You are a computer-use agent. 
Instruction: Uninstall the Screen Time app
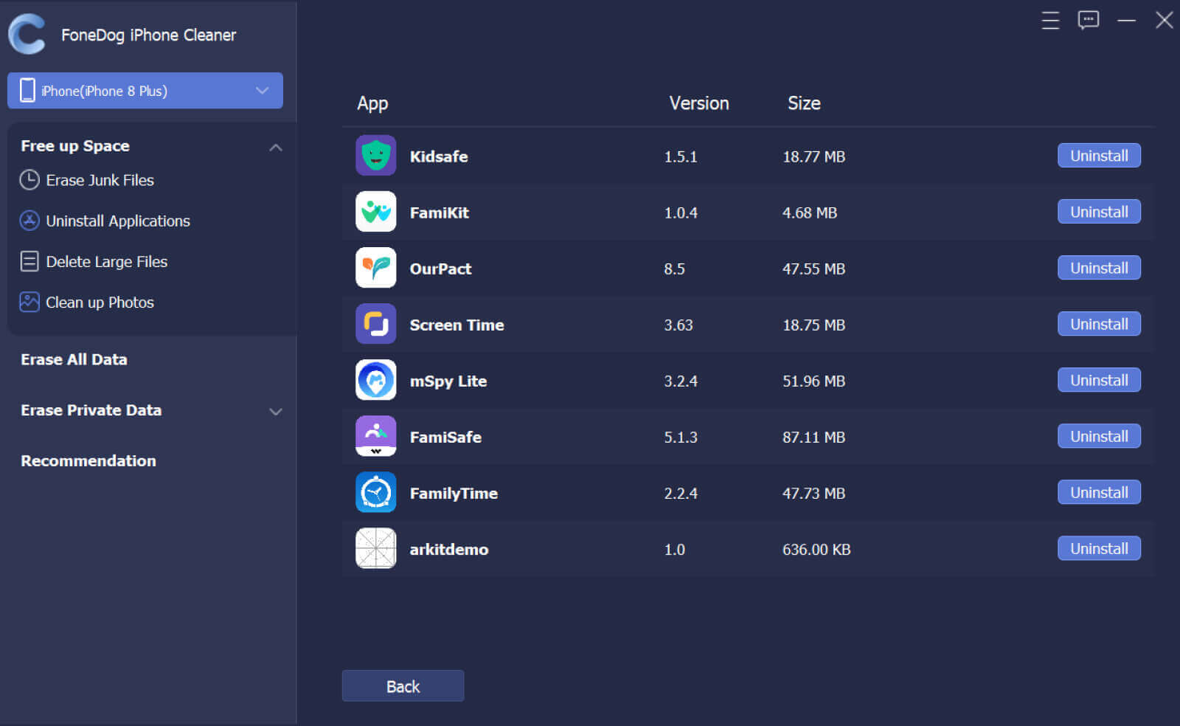[1099, 324]
